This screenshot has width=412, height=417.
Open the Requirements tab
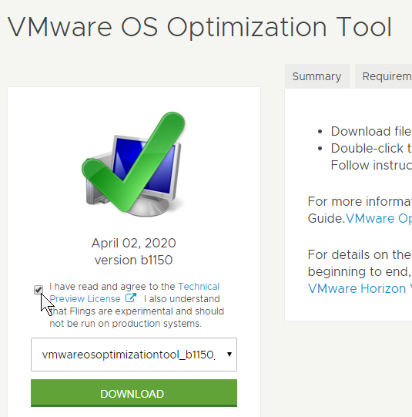tap(384, 76)
